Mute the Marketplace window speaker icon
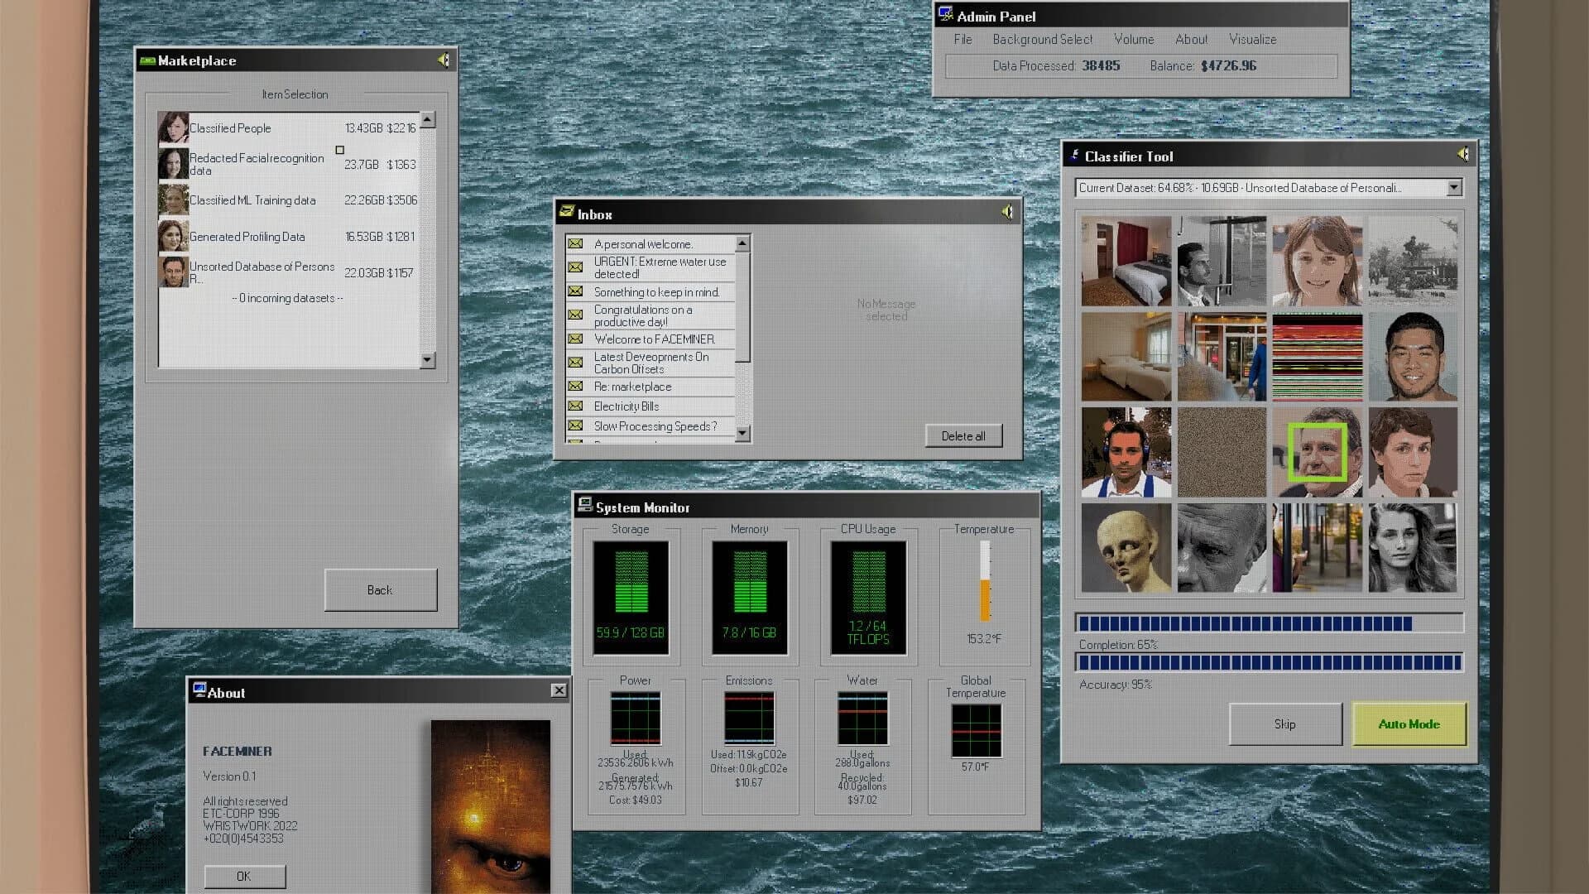Viewport: 1589px width, 894px height. pos(444,59)
